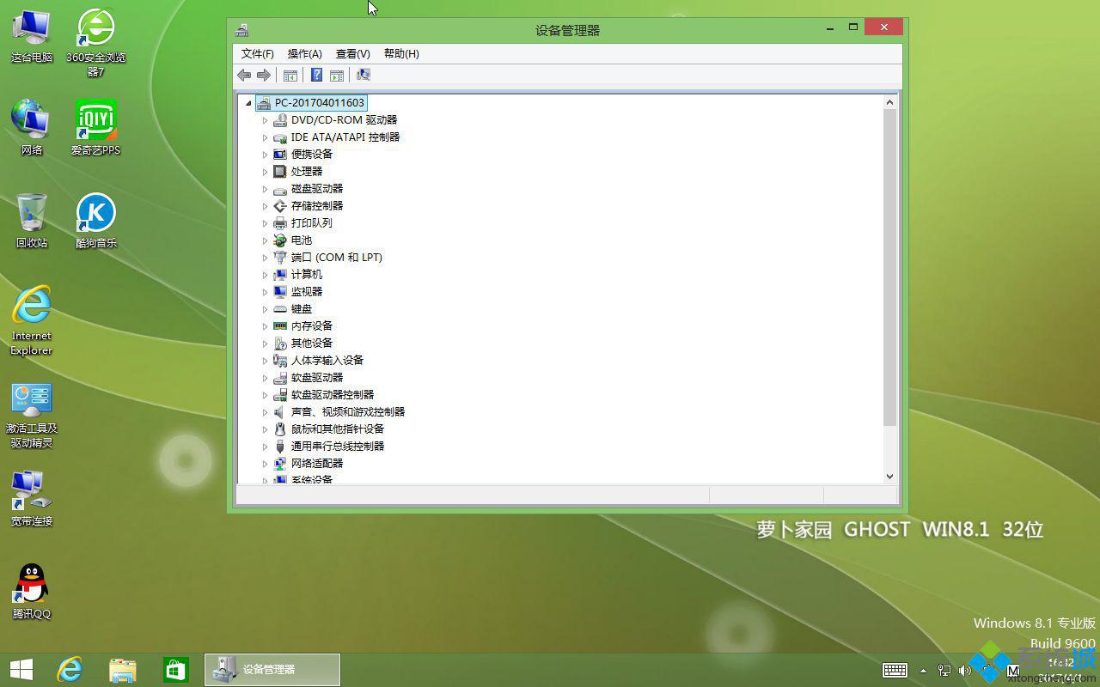Viewport: 1100px width, 687px height.
Task: Click the show/hide console tree toolbar icon
Action: (290, 76)
